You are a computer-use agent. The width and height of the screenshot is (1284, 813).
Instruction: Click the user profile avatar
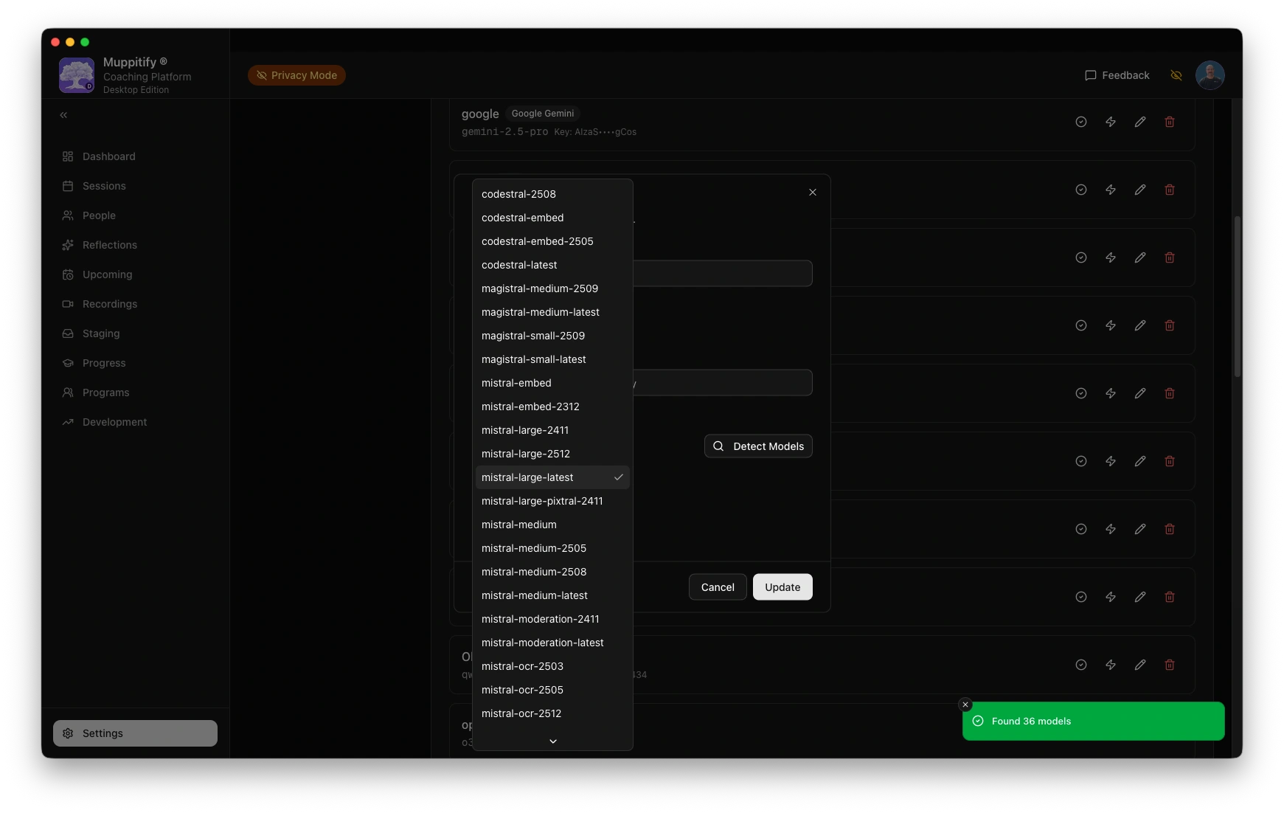(x=1210, y=75)
